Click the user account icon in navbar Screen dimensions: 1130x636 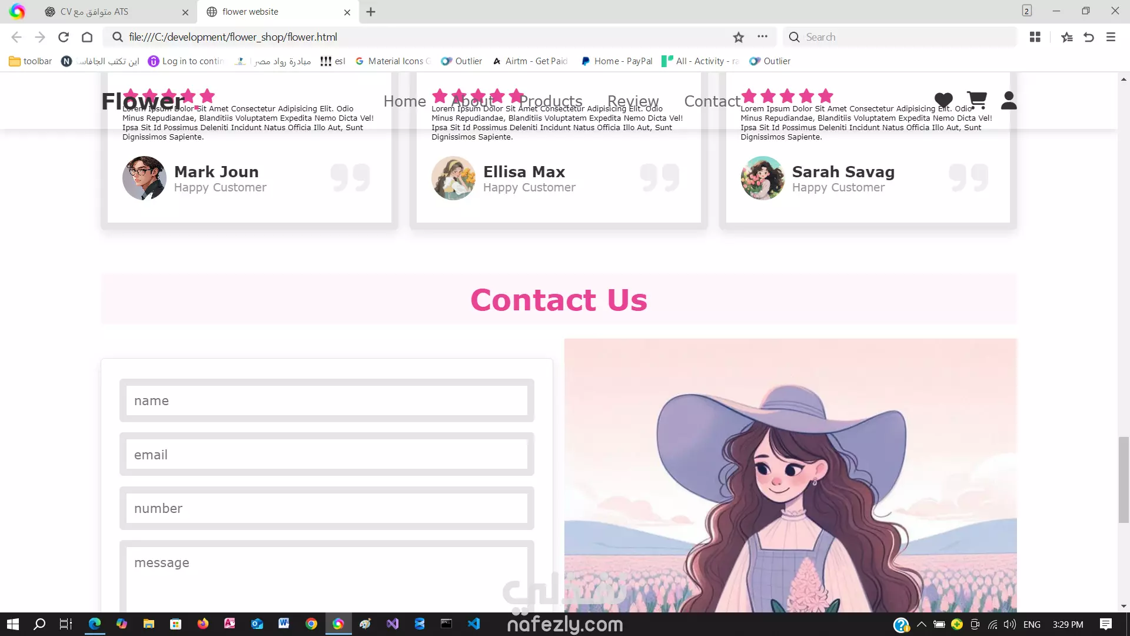1009,101
